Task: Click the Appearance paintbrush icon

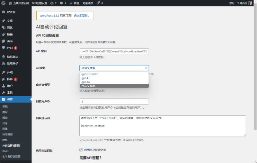Action: [4, 72]
